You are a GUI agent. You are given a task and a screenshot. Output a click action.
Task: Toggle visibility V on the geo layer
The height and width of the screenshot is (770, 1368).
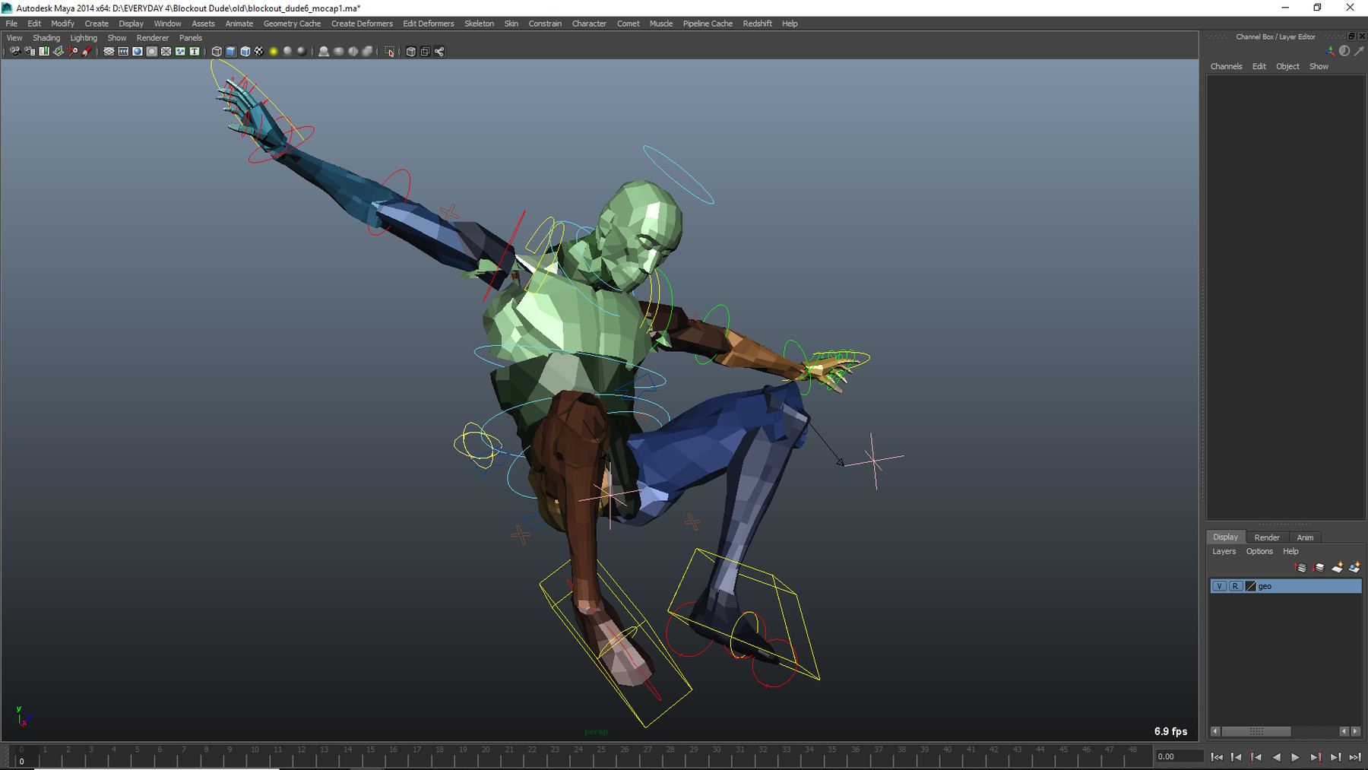pyautogui.click(x=1220, y=586)
